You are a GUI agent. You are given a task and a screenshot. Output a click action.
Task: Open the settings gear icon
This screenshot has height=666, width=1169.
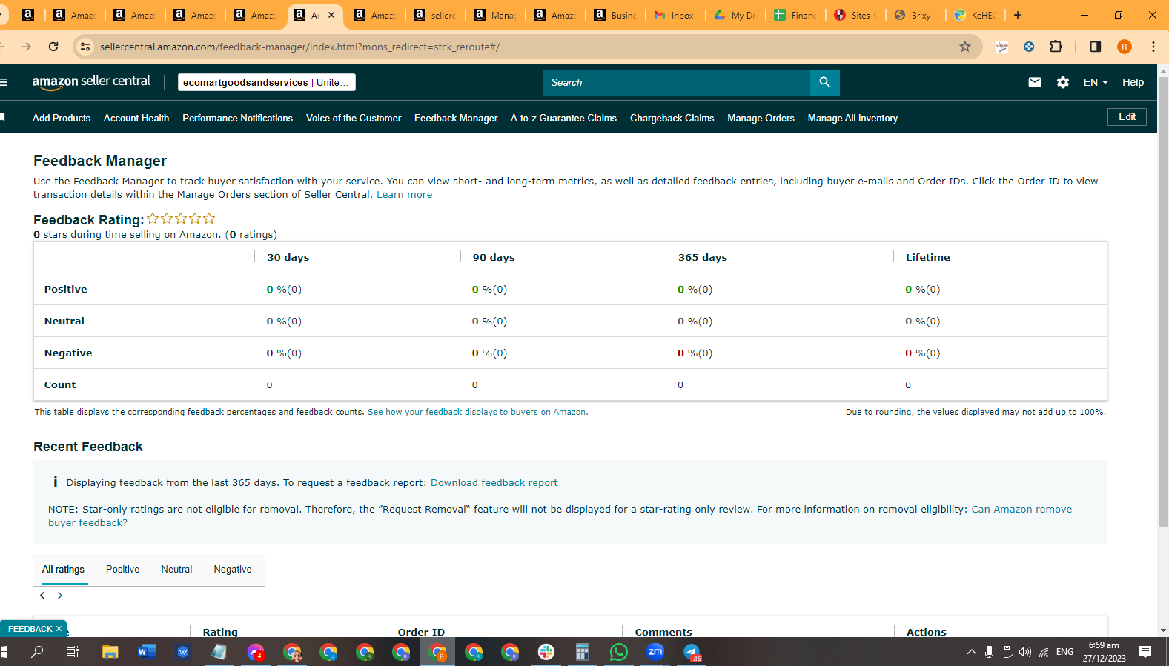click(x=1063, y=82)
